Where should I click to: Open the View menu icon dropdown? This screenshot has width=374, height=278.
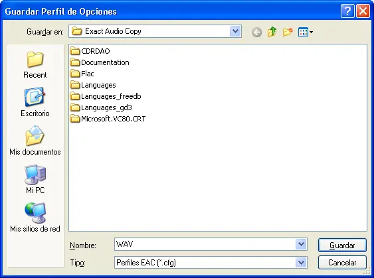(306, 32)
